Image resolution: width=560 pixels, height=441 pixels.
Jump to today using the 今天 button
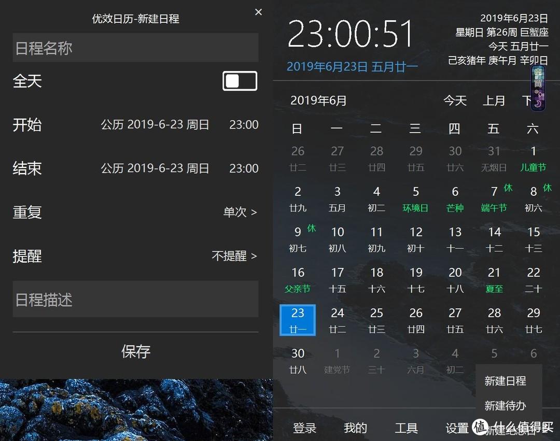[455, 101]
